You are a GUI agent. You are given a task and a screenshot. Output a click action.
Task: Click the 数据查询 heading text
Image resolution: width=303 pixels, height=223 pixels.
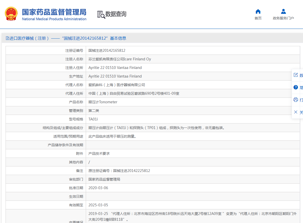(116, 14)
